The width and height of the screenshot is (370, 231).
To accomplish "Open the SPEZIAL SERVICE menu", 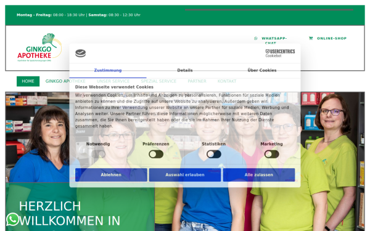I will pyautogui.click(x=158, y=81).
